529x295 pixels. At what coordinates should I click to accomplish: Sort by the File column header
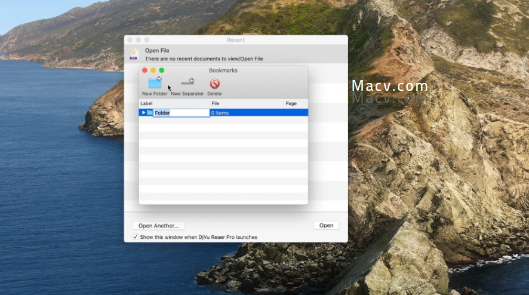(x=247, y=103)
